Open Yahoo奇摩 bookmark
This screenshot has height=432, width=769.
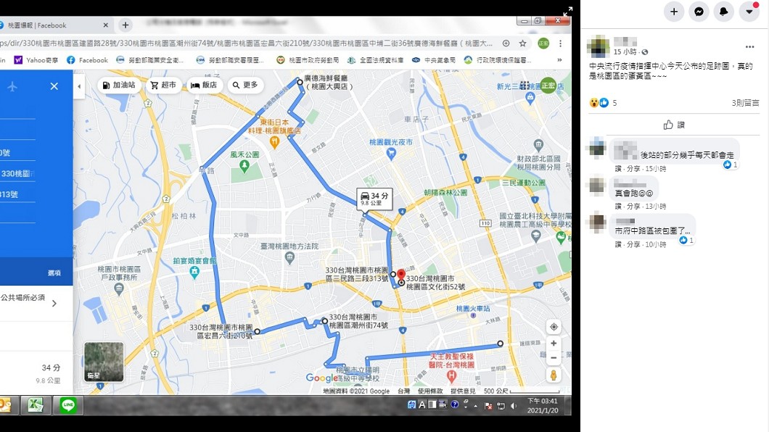36,59
